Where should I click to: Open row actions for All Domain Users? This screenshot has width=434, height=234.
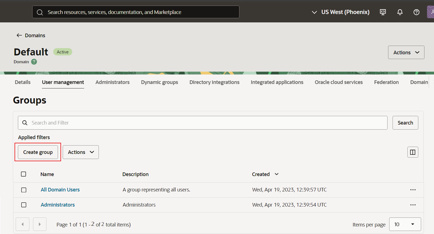(x=413, y=190)
